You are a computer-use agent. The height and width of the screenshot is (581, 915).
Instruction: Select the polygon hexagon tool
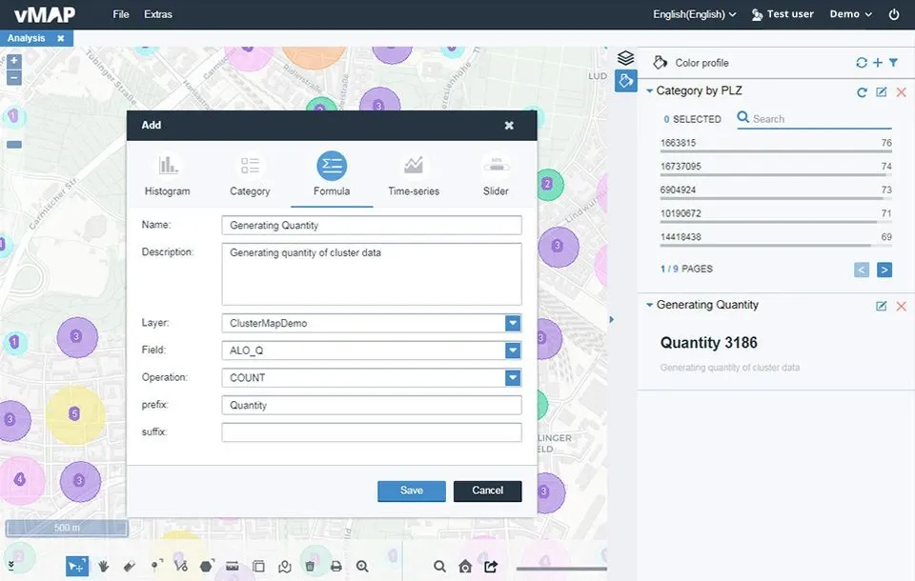click(x=207, y=566)
